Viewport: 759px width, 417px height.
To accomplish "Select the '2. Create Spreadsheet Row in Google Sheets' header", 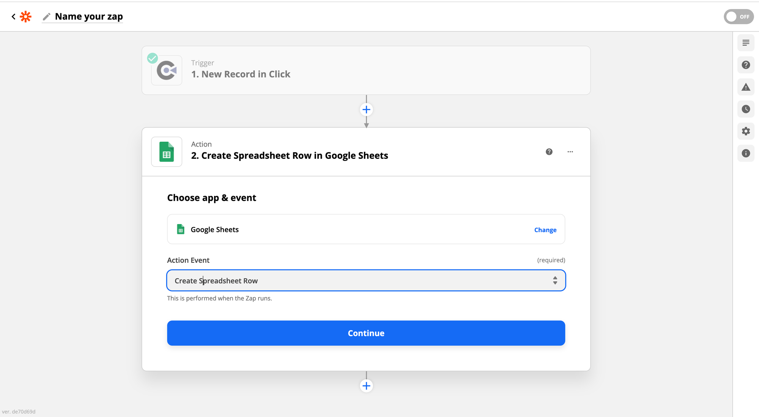I will 290,156.
